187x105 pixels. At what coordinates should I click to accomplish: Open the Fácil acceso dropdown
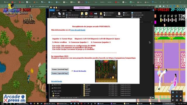tap(108, 15)
